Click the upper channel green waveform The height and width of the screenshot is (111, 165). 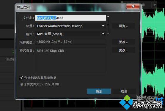153,25
